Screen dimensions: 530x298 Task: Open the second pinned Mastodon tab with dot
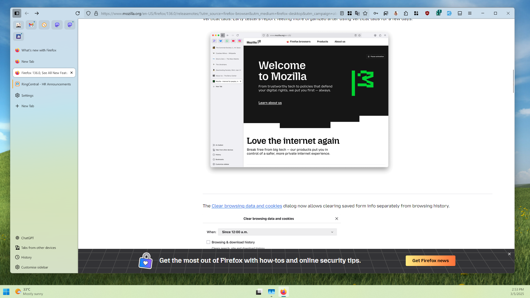[70, 25]
